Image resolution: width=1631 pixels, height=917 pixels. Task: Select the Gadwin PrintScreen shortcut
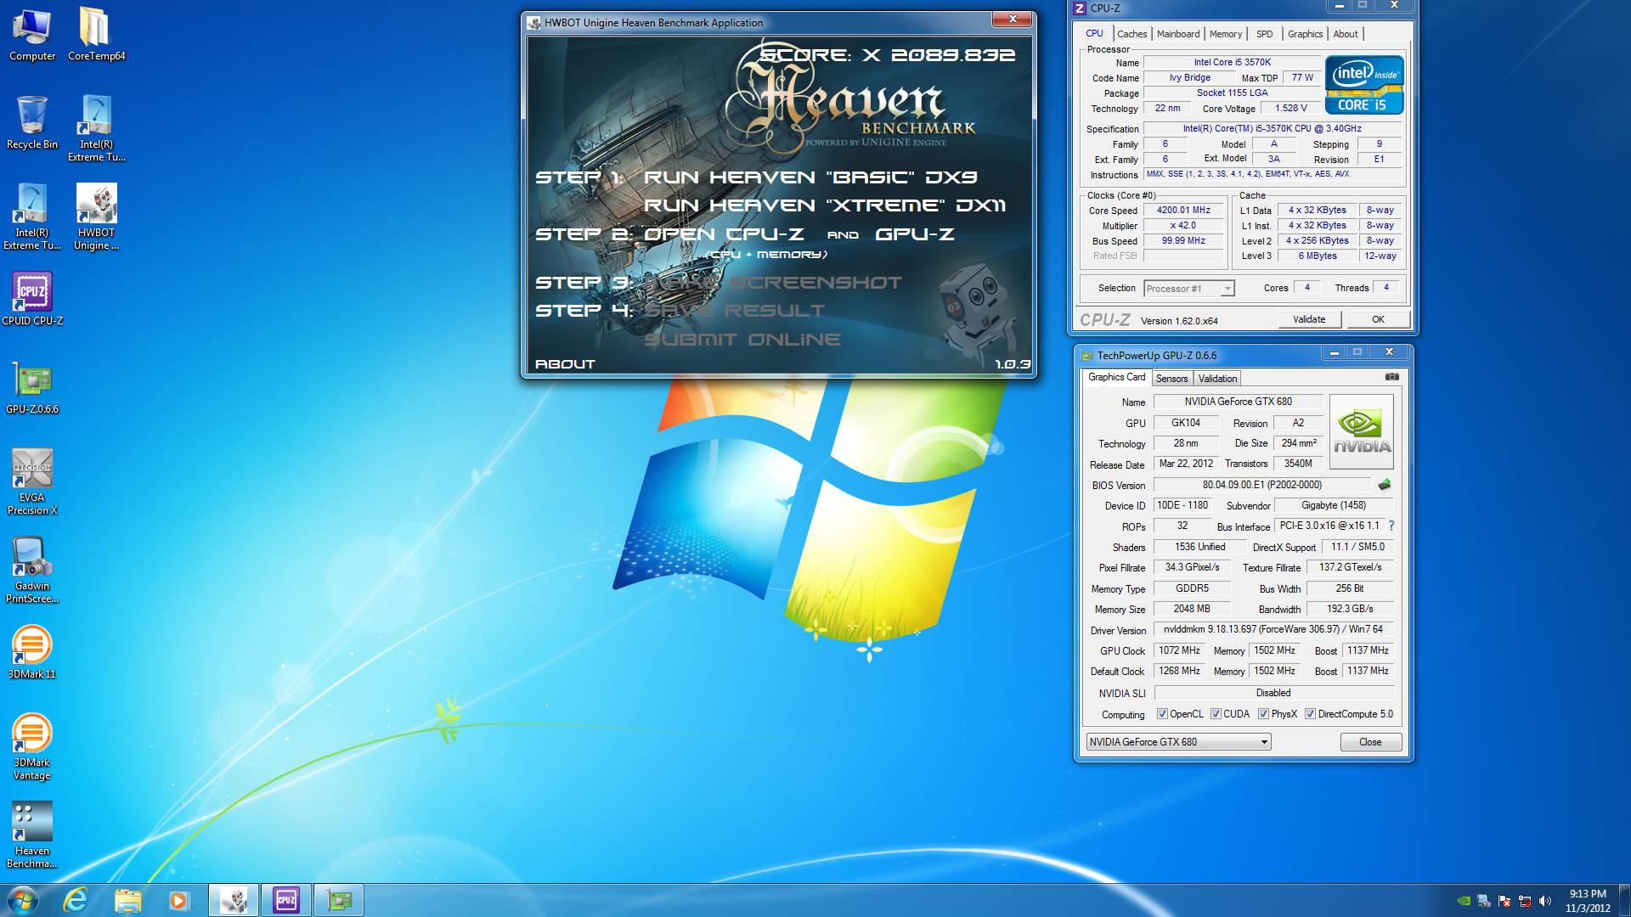coord(32,570)
